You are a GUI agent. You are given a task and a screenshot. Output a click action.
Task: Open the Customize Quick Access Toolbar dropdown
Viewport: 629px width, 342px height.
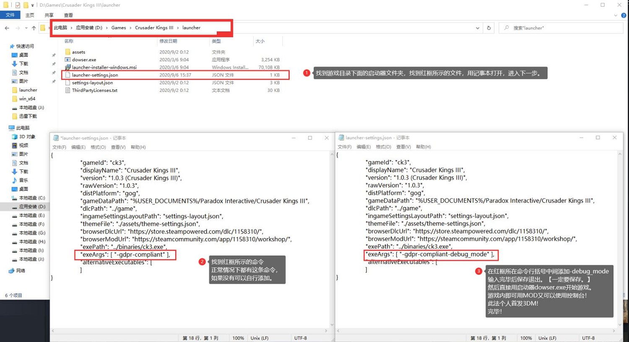[32, 5]
